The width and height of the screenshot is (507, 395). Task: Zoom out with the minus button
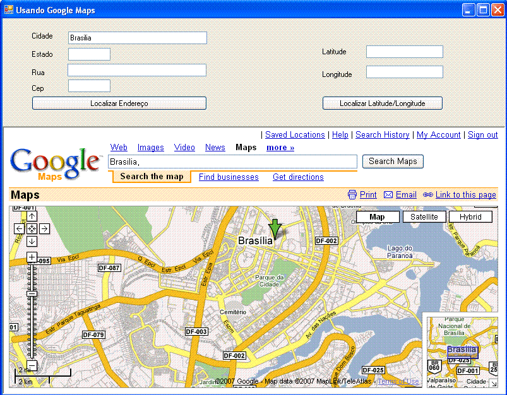coord(32,365)
